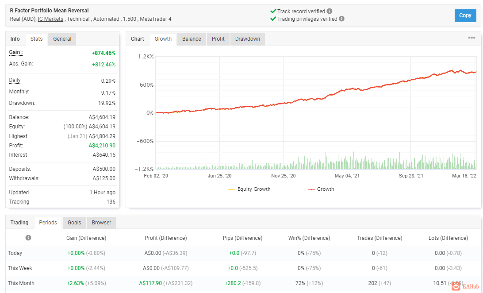483x293 pixels.
Task: Open the Goals tab in Trading
Action: 74,223
